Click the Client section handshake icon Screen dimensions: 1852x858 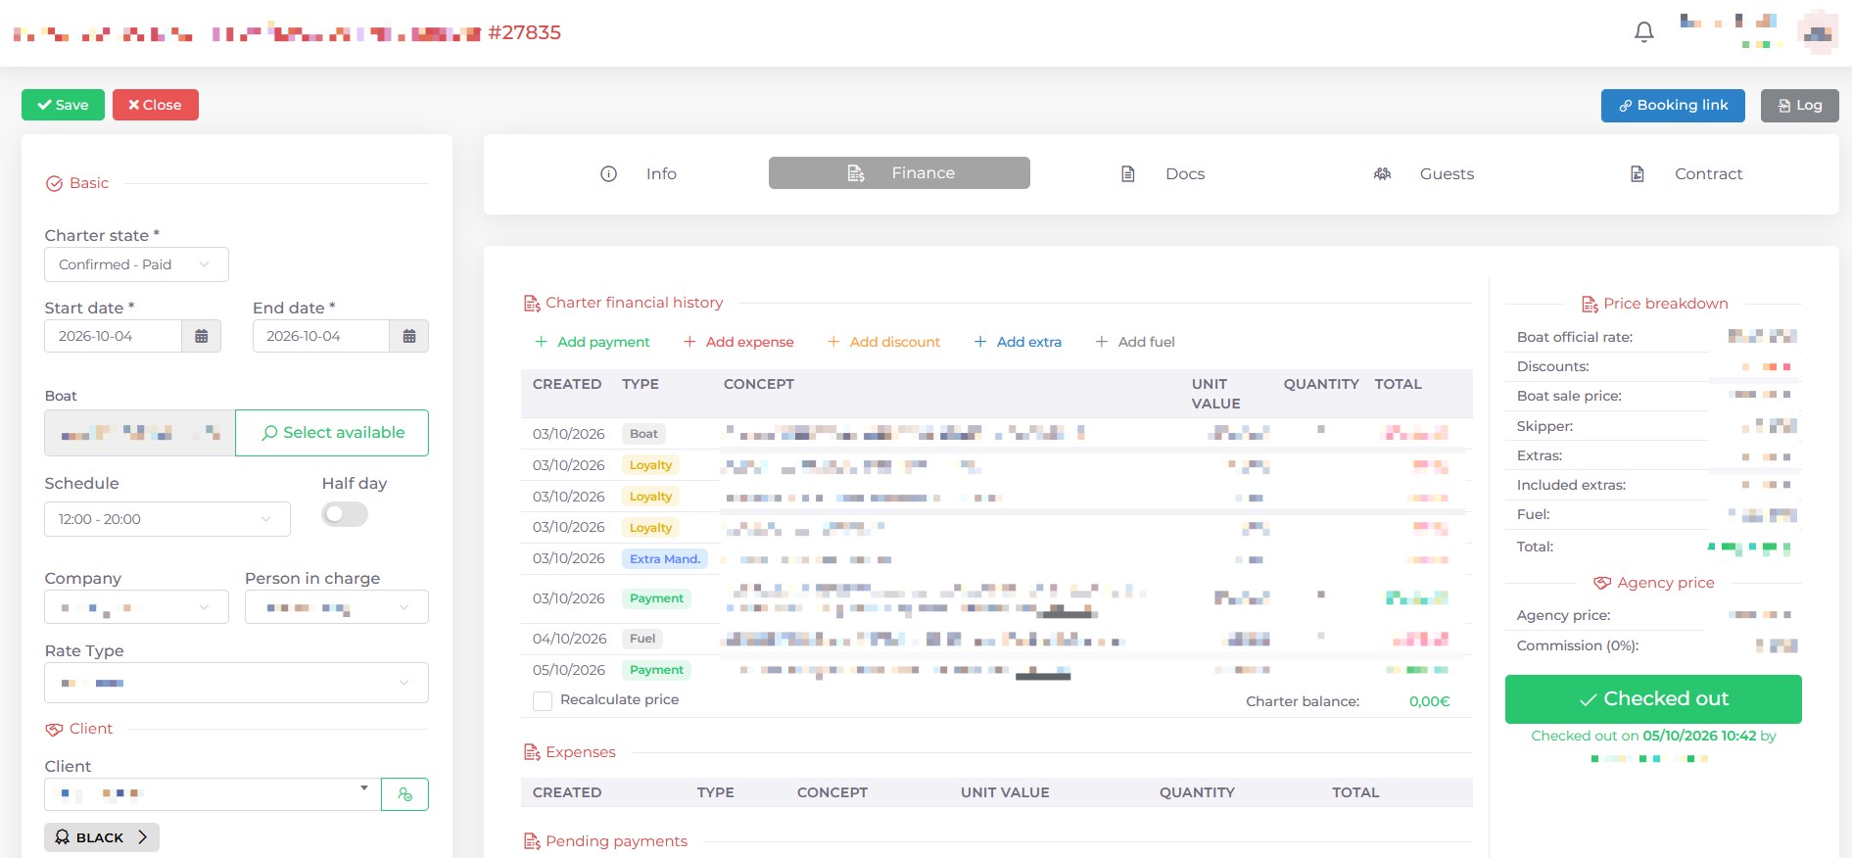click(x=55, y=730)
